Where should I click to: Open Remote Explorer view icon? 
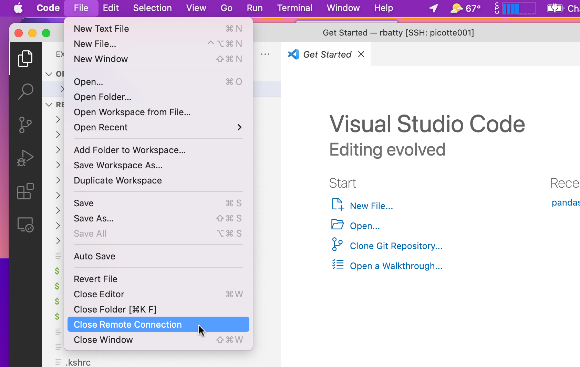coord(25,225)
